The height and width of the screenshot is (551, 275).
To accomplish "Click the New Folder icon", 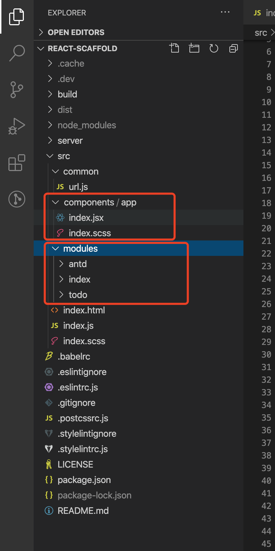I will (194, 48).
